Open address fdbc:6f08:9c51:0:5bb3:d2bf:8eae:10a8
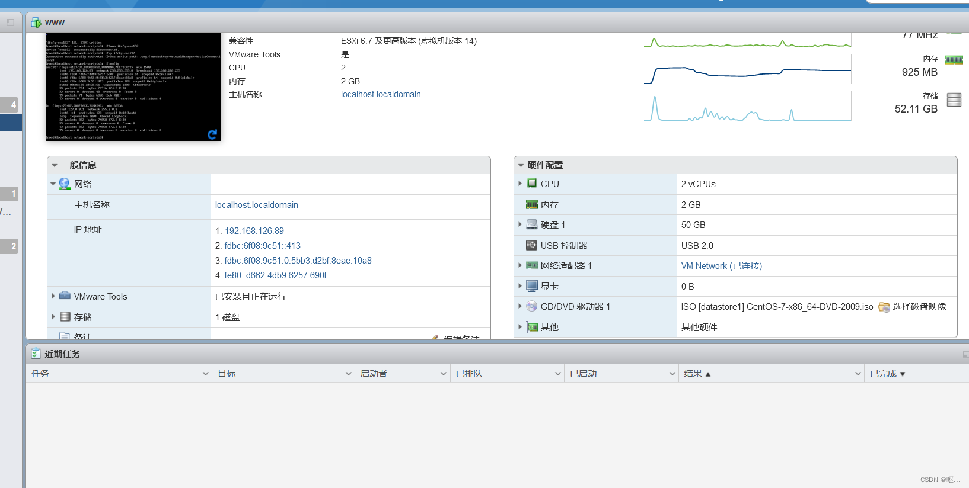The width and height of the screenshot is (969, 488). pyautogui.click(x=298, y=261)
